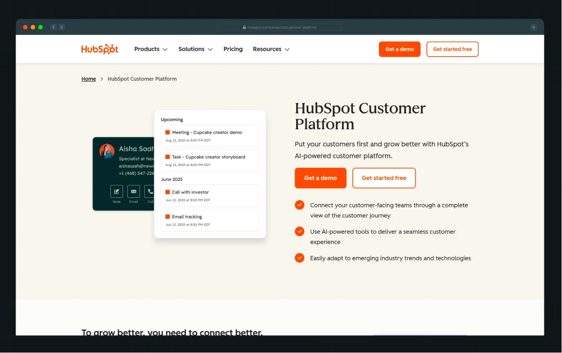Click the macOS red close window dot
This screenshot has height=353, width=562.
[25, 27]
